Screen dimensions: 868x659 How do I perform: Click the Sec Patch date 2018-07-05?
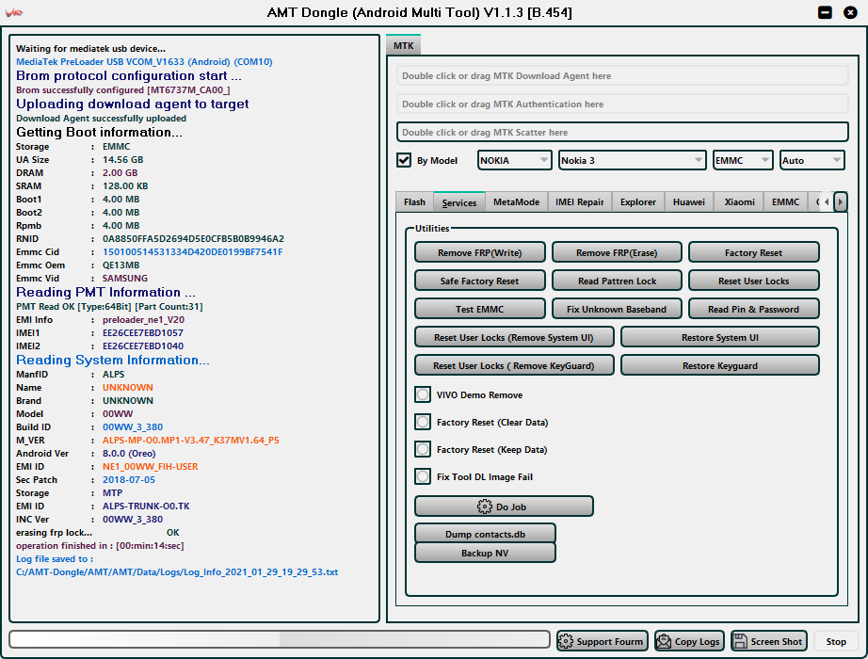(x=128, y=479)
